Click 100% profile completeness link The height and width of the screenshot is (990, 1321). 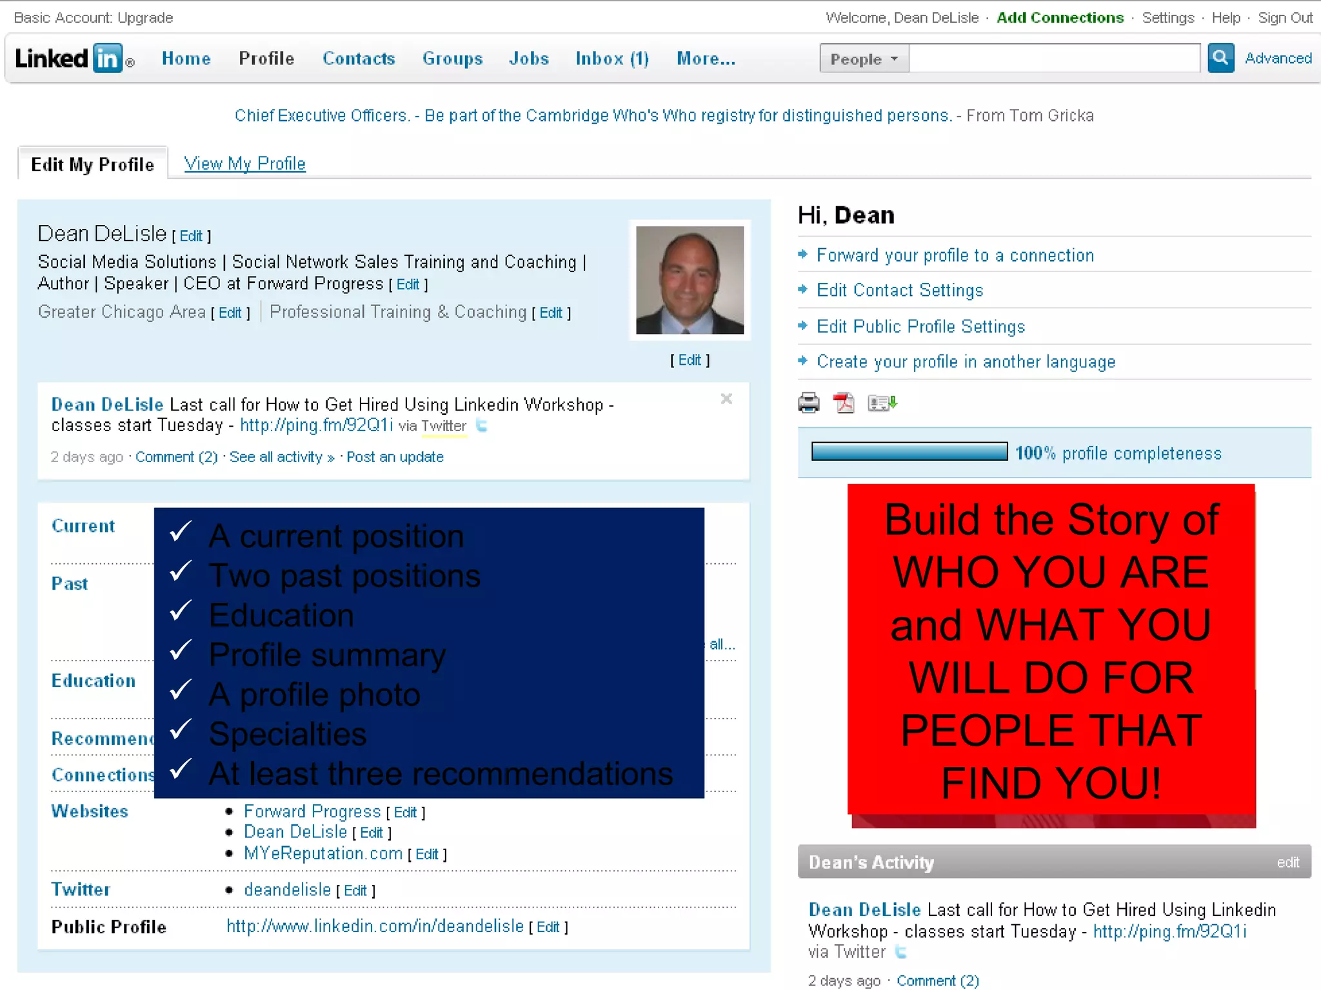[x=1118, y=453]
